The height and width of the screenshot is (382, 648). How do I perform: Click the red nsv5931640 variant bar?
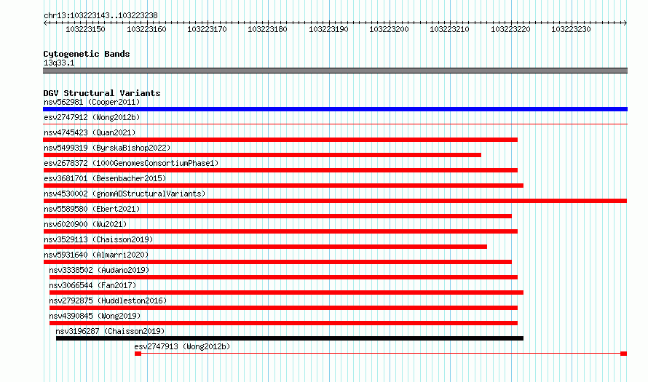277,262
